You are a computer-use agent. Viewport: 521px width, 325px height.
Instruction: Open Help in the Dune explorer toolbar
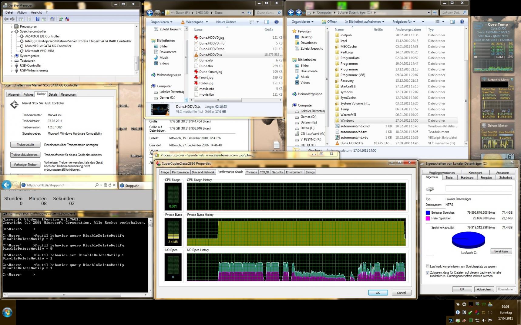coord(276,22)
